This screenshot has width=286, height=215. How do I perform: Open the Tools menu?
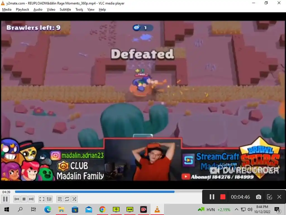[x=79, y=10]
